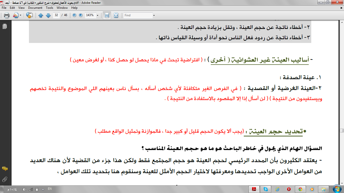Go to previous page with up arrow
This screenshot has height=193, width=344.
[41, 15]
